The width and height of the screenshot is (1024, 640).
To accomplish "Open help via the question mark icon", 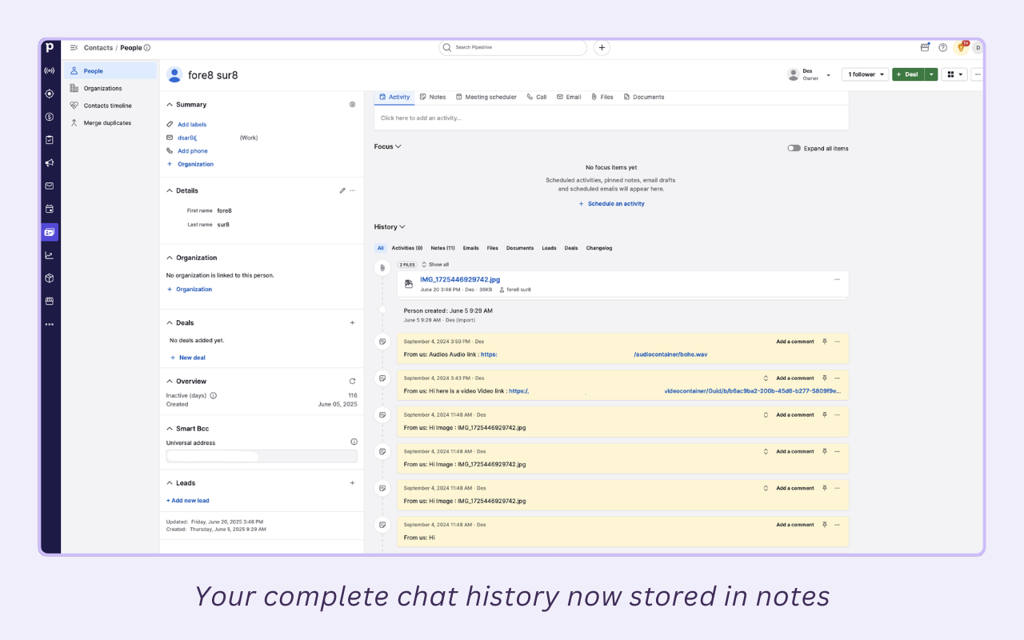I will tap(942, 47).
